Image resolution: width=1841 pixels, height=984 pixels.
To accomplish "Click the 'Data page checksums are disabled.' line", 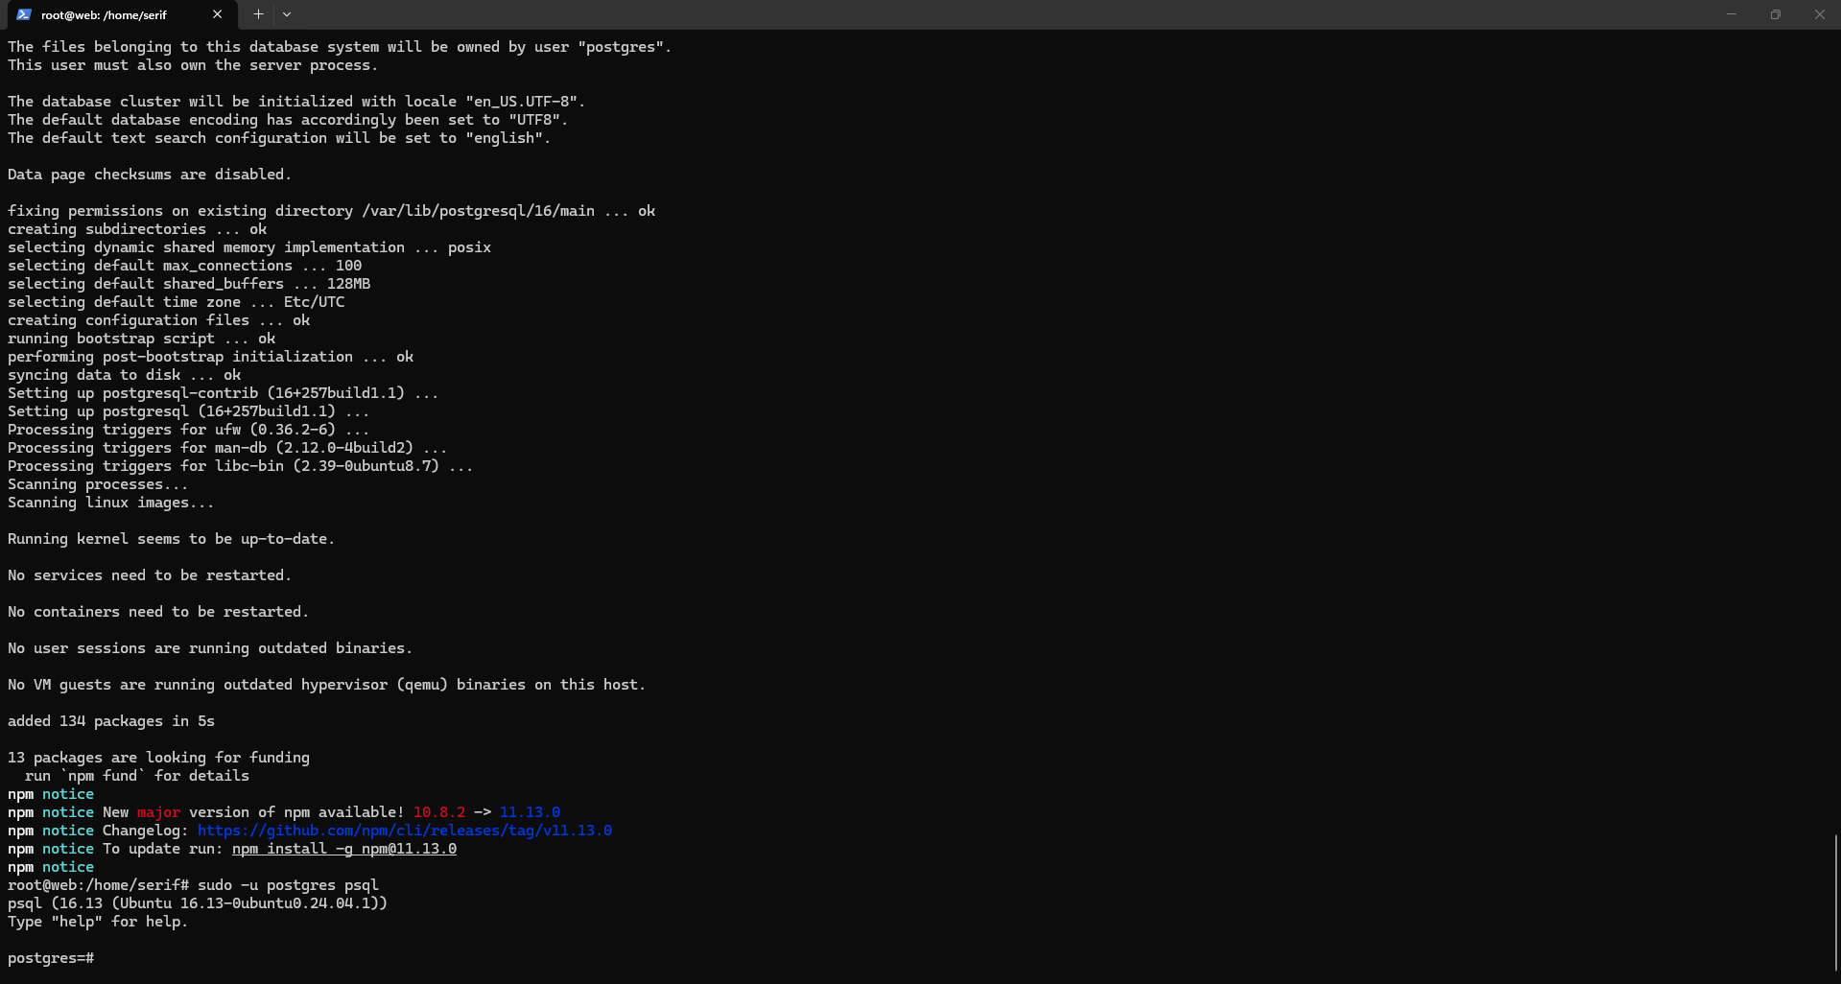I will pos(150,175).
